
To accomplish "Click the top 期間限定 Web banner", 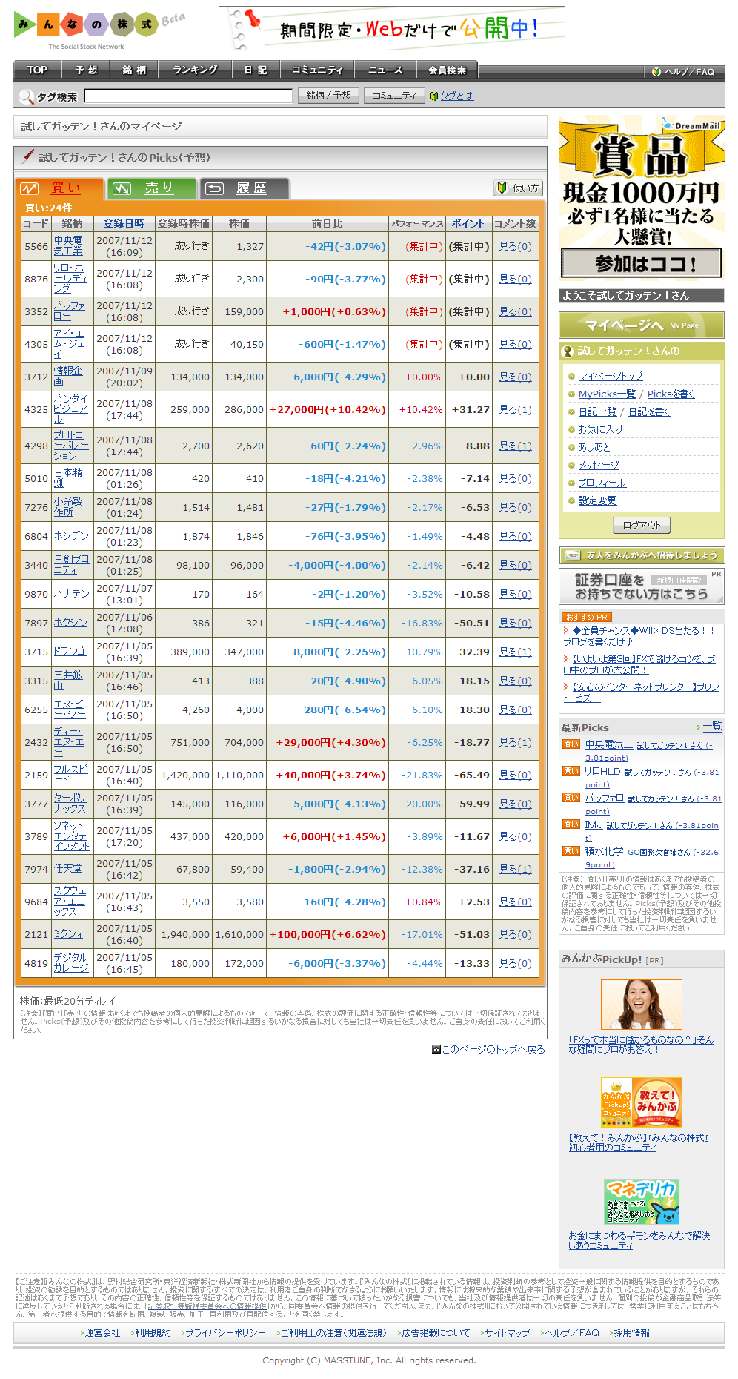I will coord(392,29).
